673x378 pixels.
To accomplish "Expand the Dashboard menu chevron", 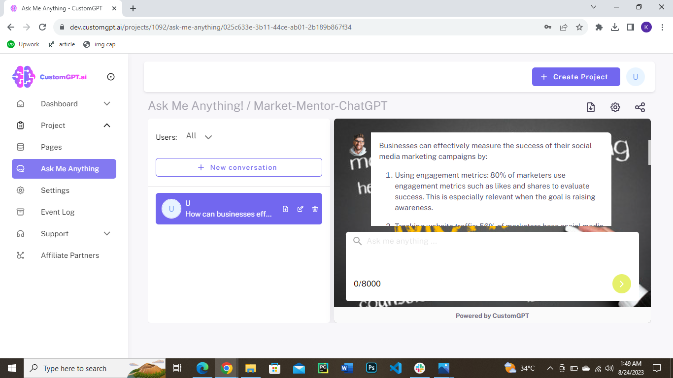I will 107,104.
